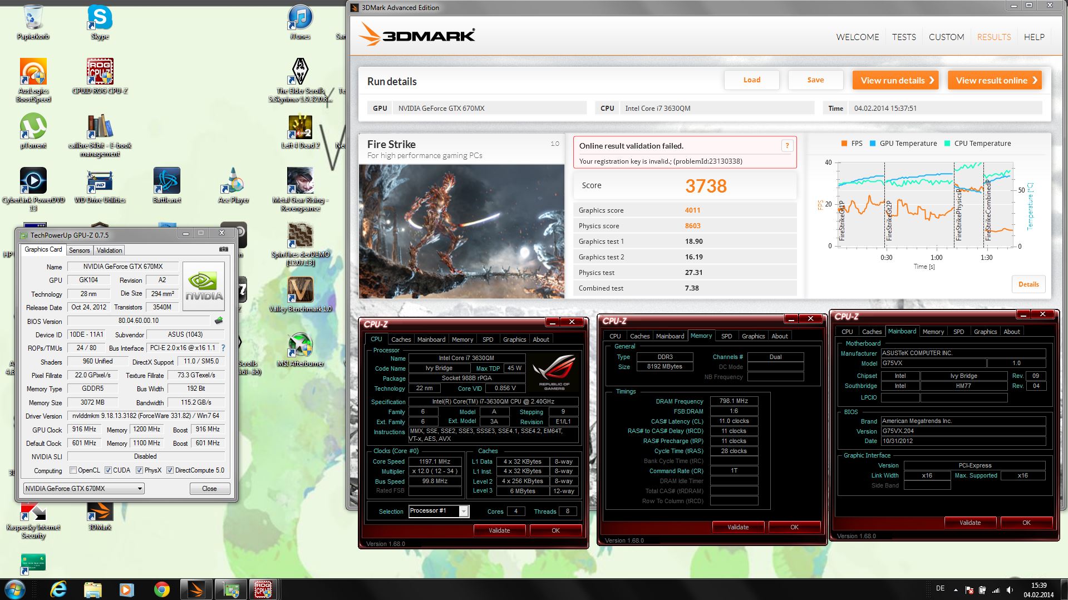Open the AusLogics BoostSpeed desktop icon
1068x600 pixels.
[33, 80]
